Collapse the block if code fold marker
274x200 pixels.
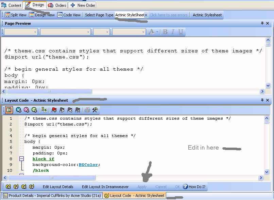coord(21,159)
